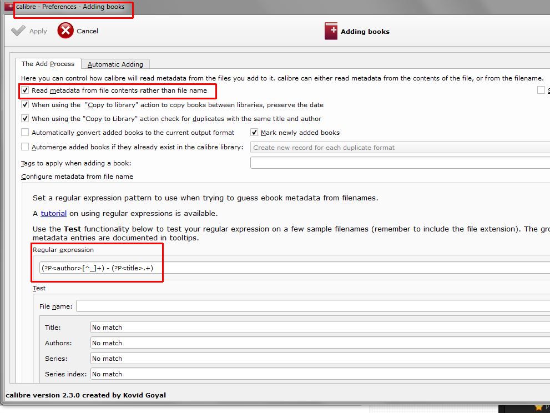The height and width of the screenshot is (413, 550).
Task: Enable Automatically convert added books checkbox
Action: click(25, 132)
